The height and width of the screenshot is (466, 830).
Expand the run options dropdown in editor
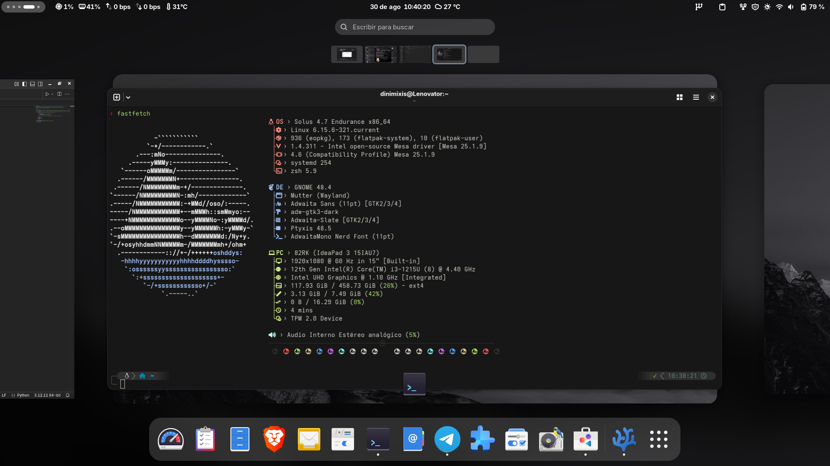pos(52,94)
